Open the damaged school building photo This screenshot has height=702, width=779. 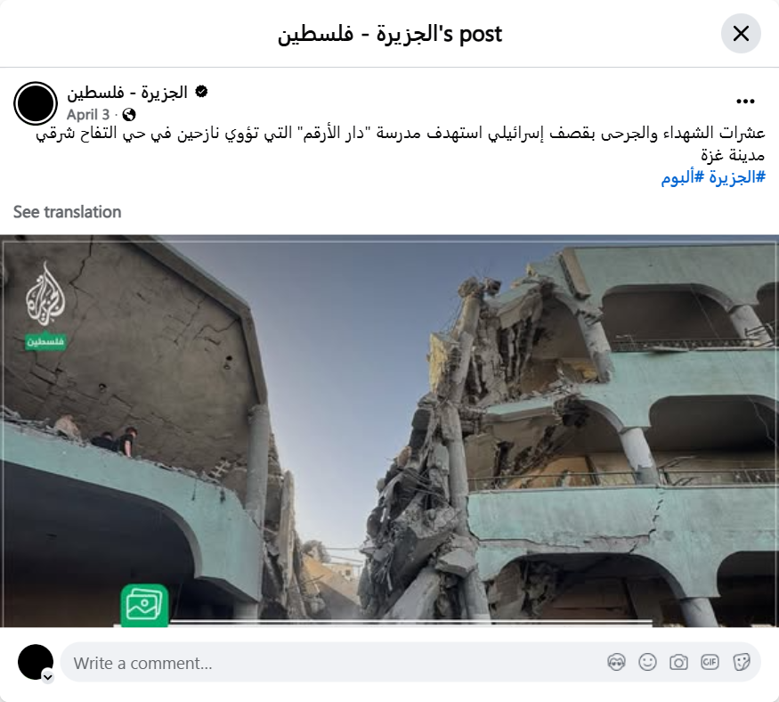pyautogui.click(x=390, y=430)
